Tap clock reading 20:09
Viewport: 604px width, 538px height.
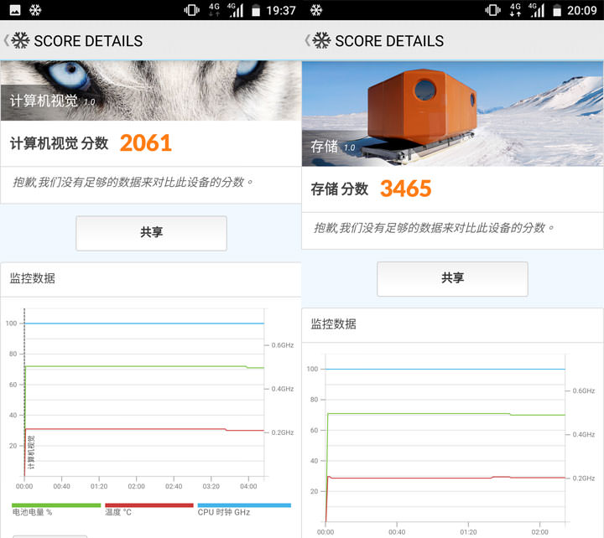pos(581,10)
